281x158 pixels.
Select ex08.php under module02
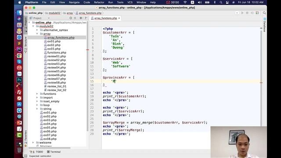50,139
